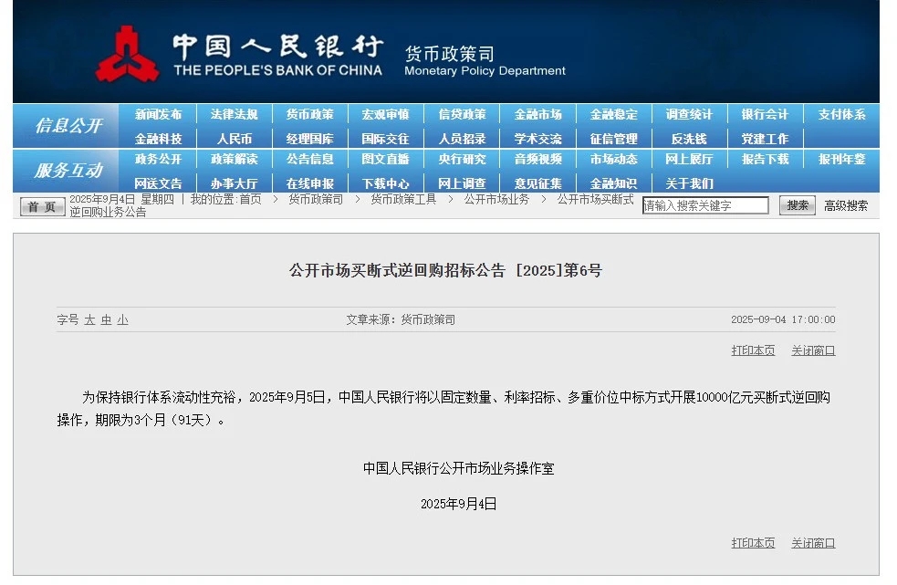897x585 pixels.
Task: Open the 法律法规 menu item
Action: (x=234, y=114)
